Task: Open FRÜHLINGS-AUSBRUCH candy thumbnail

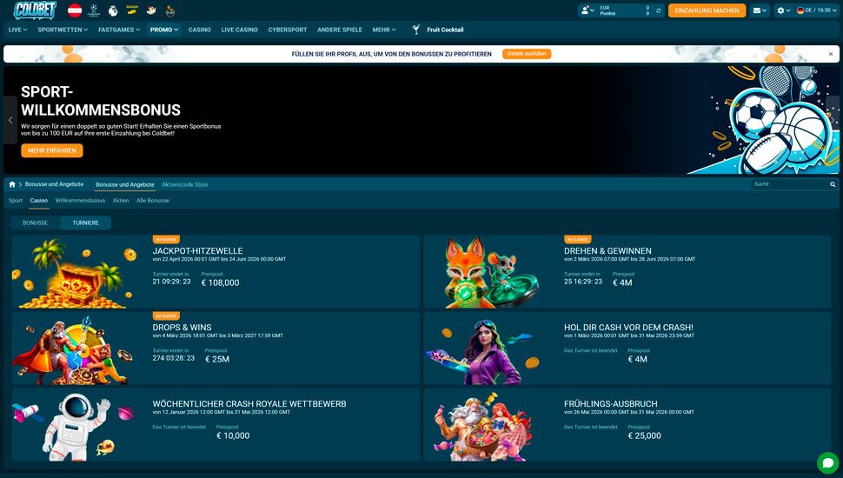Action: pos(484,426)
